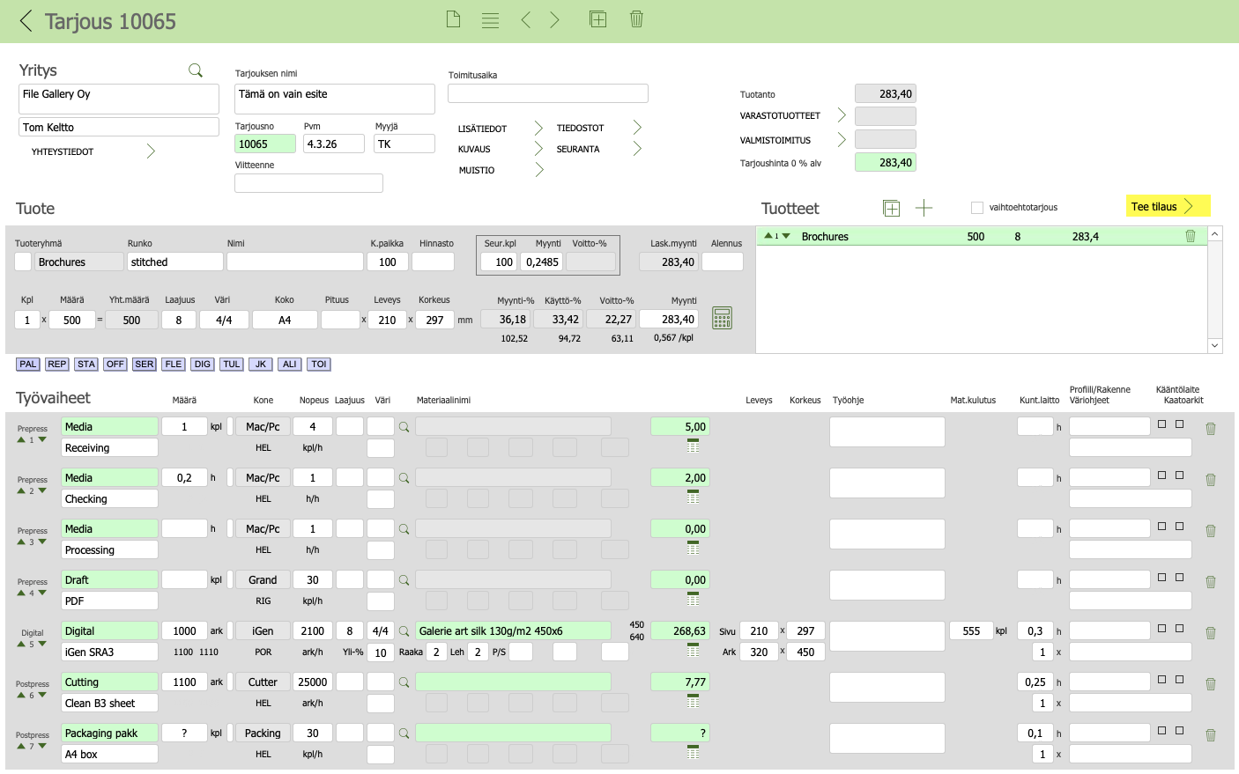Click the plus icon beside Tuotteet

point(924,208)
